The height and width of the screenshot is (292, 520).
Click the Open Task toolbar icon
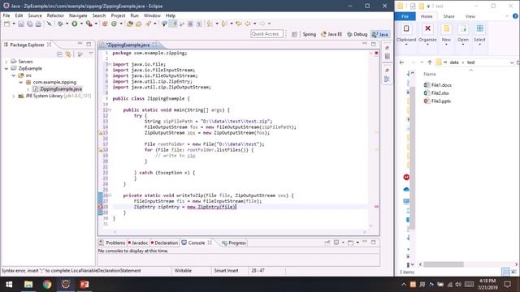pos(139,24)
